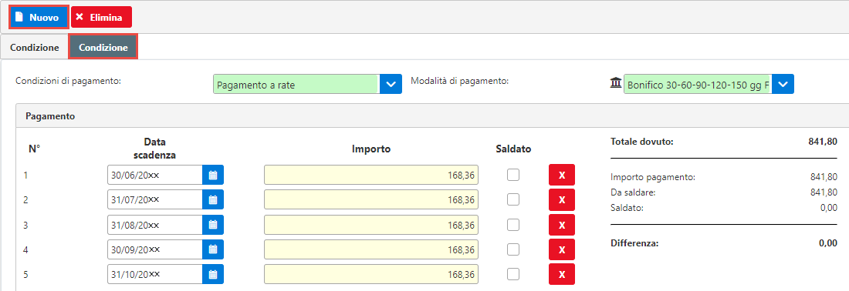The height and width of the screenshot is (291, 849).
Task: Open calendar picker for 31/08 due date
Action: click(213, 225)
